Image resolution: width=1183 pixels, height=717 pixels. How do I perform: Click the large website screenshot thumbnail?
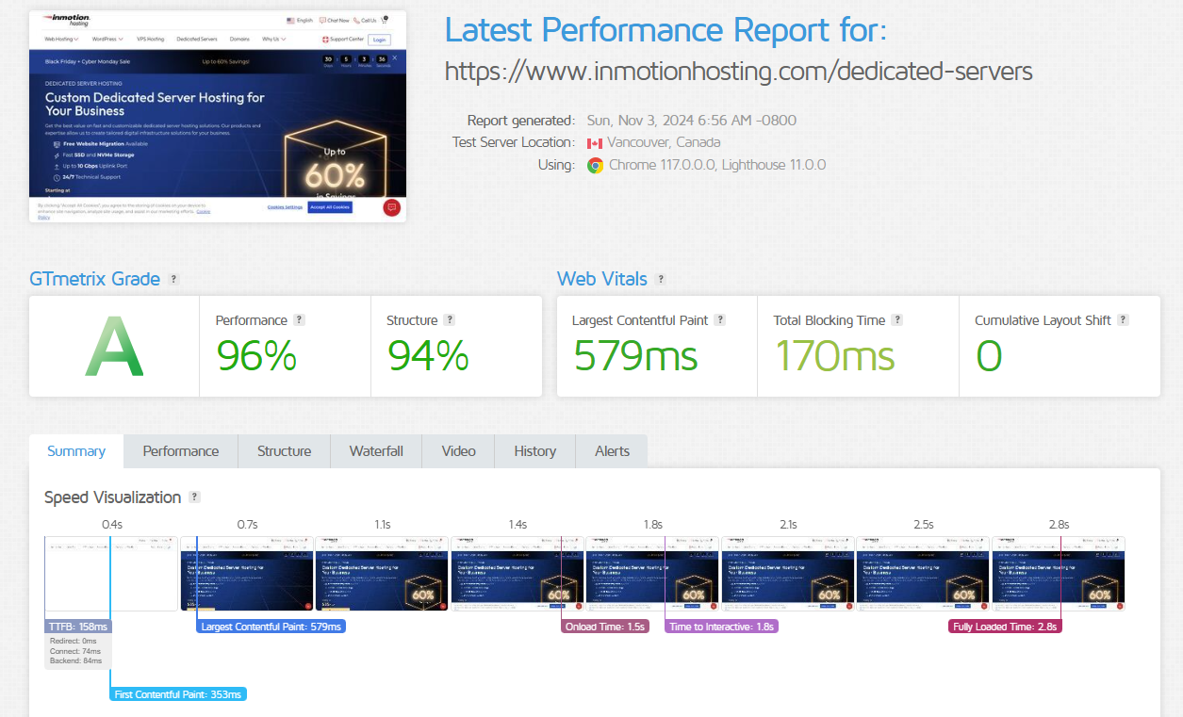[x=218, y=117]
